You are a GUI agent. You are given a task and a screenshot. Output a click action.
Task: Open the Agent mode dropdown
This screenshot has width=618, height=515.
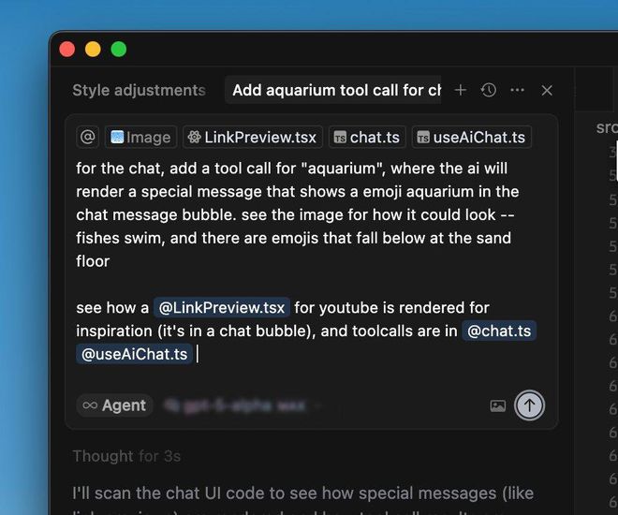pos(115,405)
